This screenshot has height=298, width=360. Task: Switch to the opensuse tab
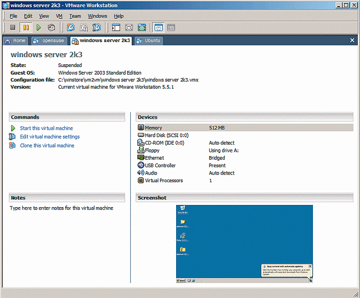[50, 40]
